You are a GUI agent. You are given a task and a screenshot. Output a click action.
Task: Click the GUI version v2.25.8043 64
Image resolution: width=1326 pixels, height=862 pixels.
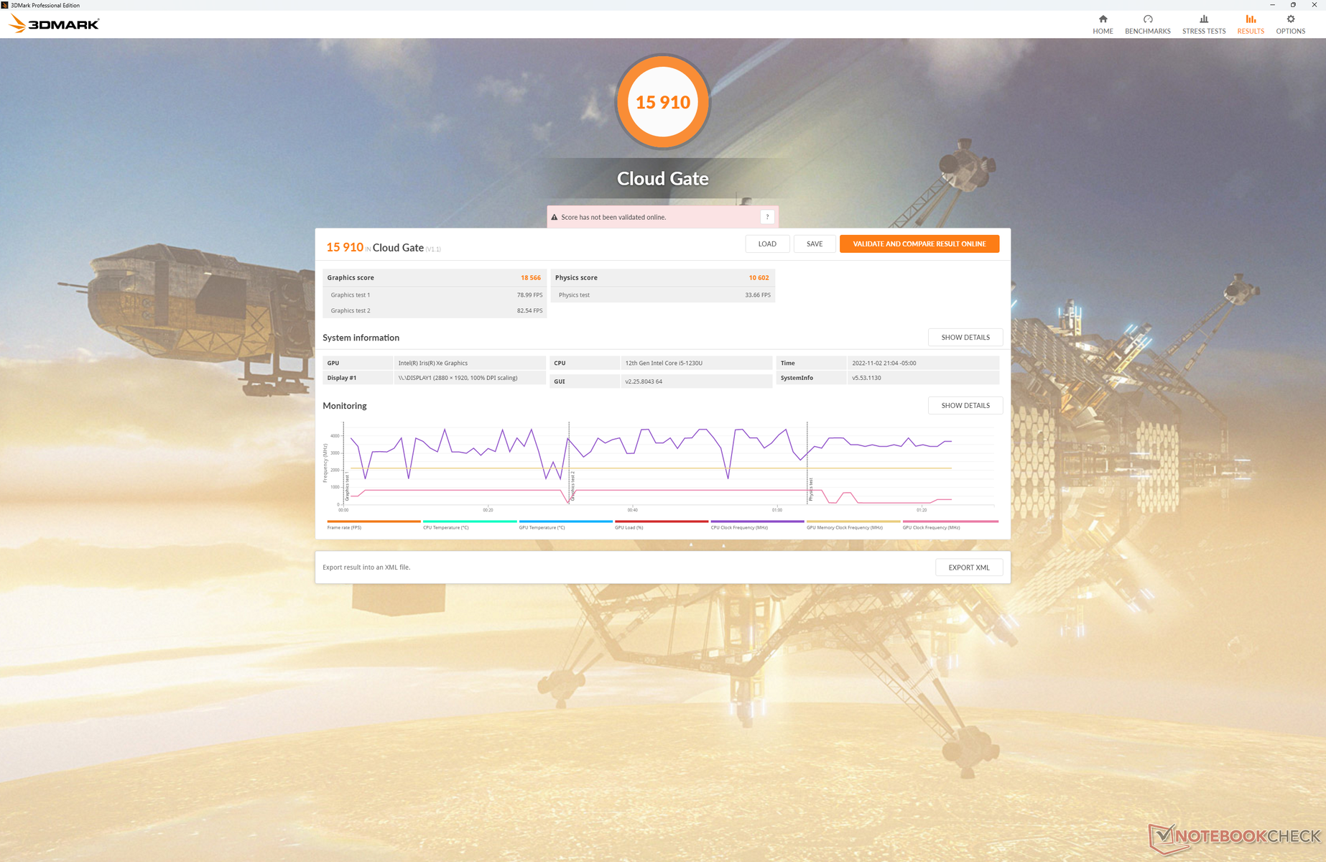tap(644, 381)
